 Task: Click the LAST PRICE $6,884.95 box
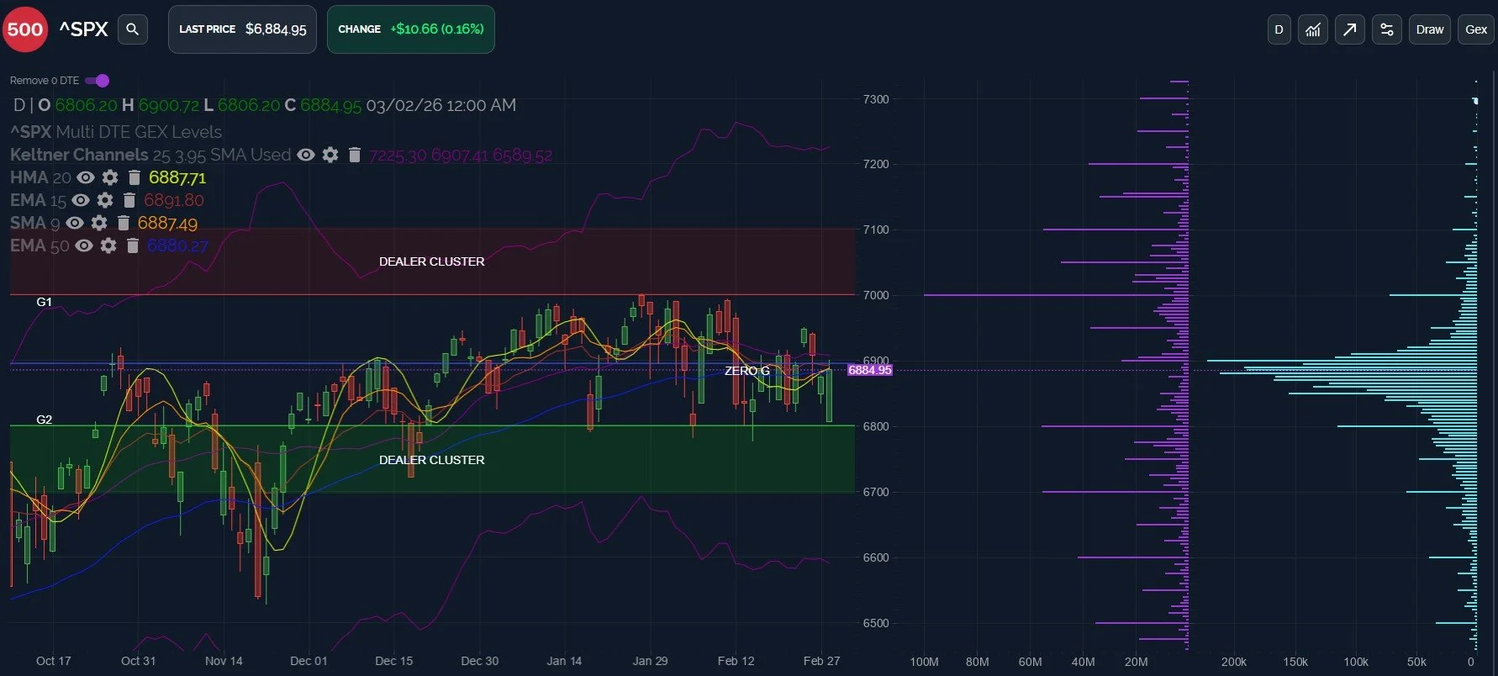pyautogui.click(x=242, y=29)
